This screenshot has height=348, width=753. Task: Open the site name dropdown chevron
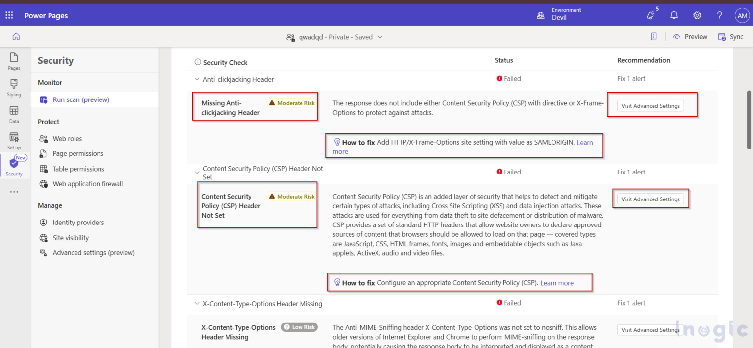tap(380, 37)
